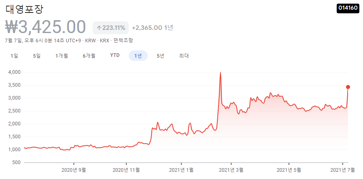Viewport: 363px width, 179px height.
Task: Click the 223.11% gain badge
Action: [110, 28]
